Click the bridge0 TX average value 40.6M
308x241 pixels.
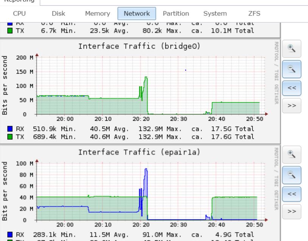click(100, 137)
